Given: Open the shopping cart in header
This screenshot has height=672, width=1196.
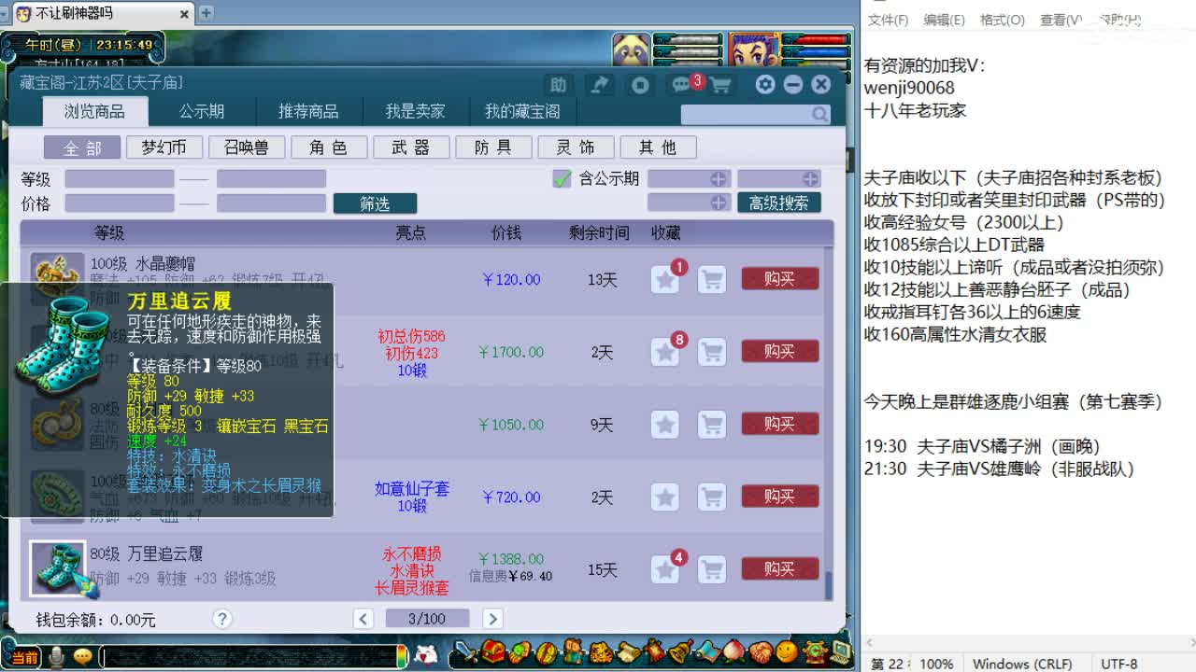Looking at the screenshot, I should click(720, 85).
